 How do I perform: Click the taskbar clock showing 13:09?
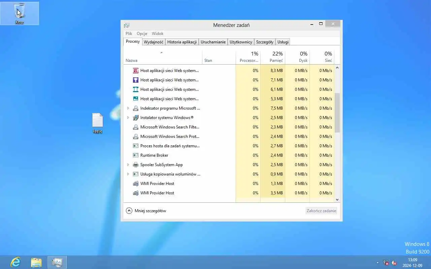(x=412, y=263)
